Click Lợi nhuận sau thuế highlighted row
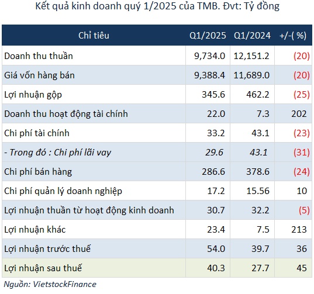Viewport: 314px width, 294px height. [x=157, y=268]
